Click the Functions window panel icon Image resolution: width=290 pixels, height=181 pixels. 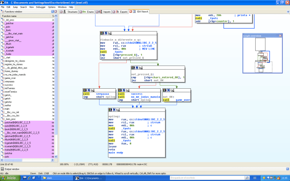tap(2, 11)
